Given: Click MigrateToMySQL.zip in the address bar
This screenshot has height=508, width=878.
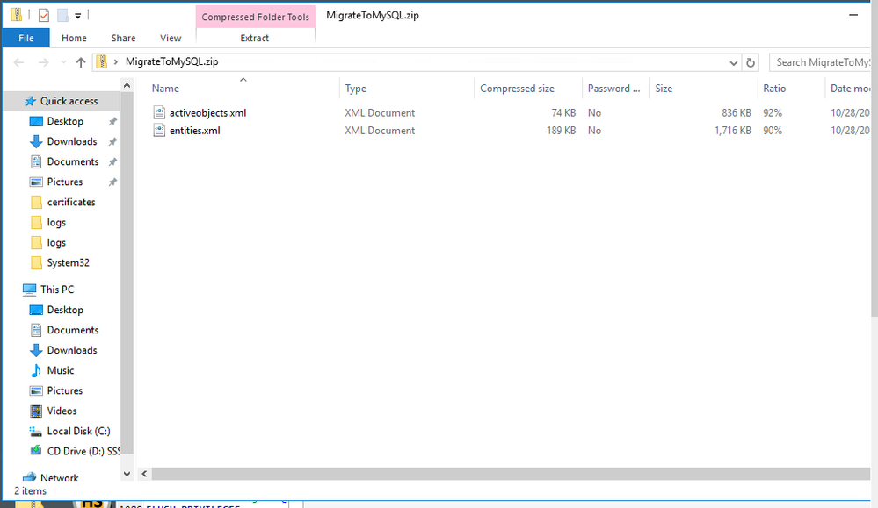Looking at the screenshot, I should pos(172,61).
